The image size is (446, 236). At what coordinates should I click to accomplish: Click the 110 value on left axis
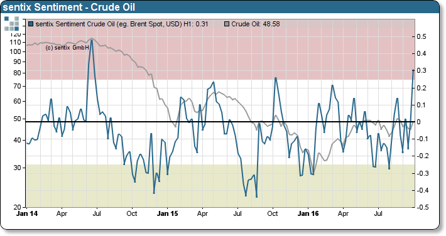(x=15, y=42)
